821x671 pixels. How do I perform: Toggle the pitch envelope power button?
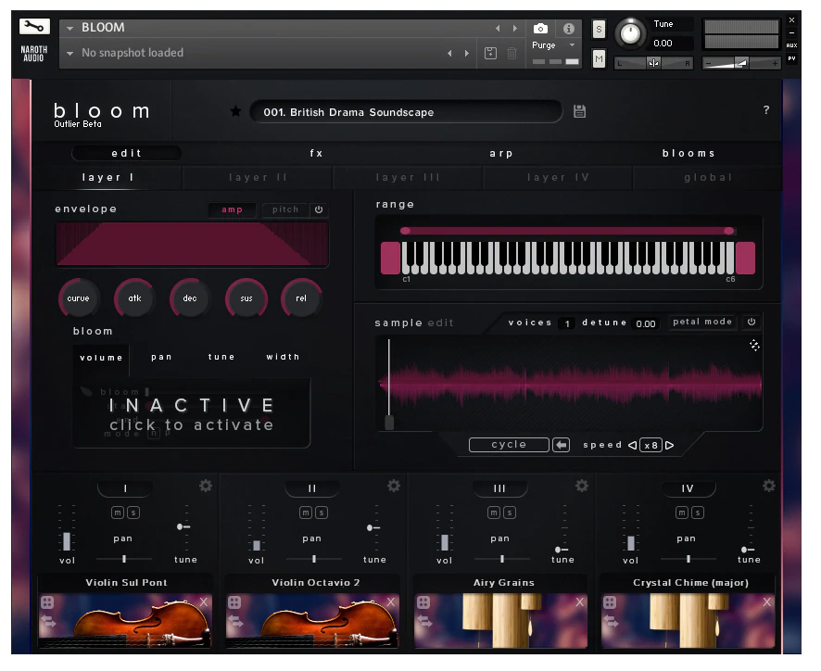tap(319, 209)
